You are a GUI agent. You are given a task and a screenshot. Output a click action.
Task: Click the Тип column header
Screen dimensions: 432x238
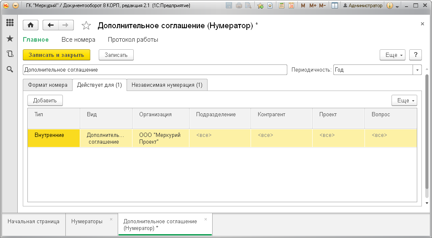tap(54, 118)
